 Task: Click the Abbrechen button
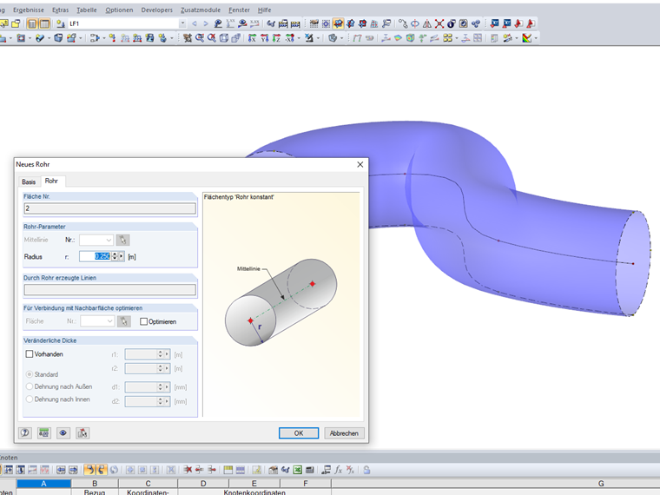pyautogui.click(x=344, y=433)
